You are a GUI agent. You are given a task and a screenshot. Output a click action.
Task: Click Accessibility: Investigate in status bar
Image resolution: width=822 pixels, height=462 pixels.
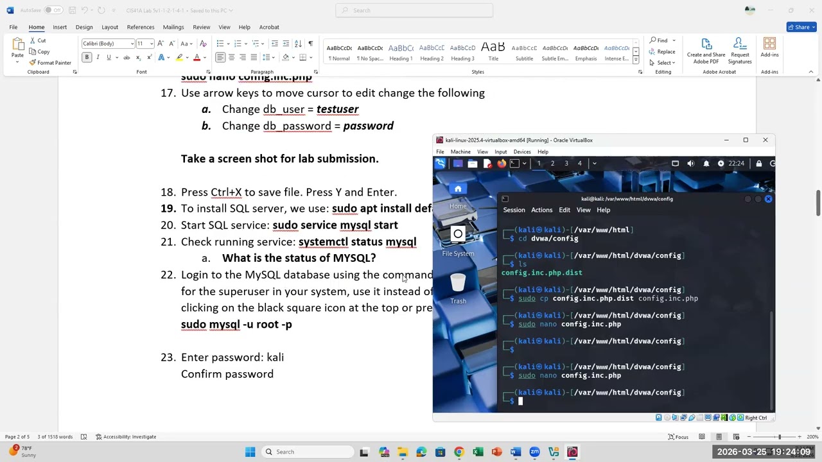(x=126, y=437)
